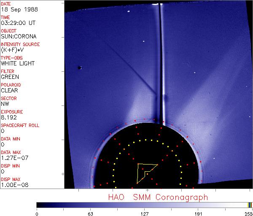253x216 pixels.
Task: Click the GREEN filter value
Action: pos(10,77)
